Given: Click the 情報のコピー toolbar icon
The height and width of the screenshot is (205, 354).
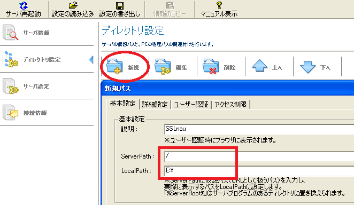Looking at the screenshot, I should coord(170,5).
